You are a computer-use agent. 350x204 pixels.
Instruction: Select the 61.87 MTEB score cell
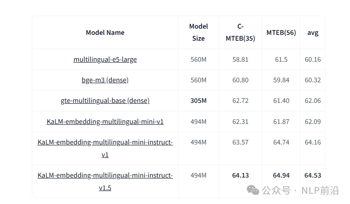pyautogui.click(x=281, y=122)
